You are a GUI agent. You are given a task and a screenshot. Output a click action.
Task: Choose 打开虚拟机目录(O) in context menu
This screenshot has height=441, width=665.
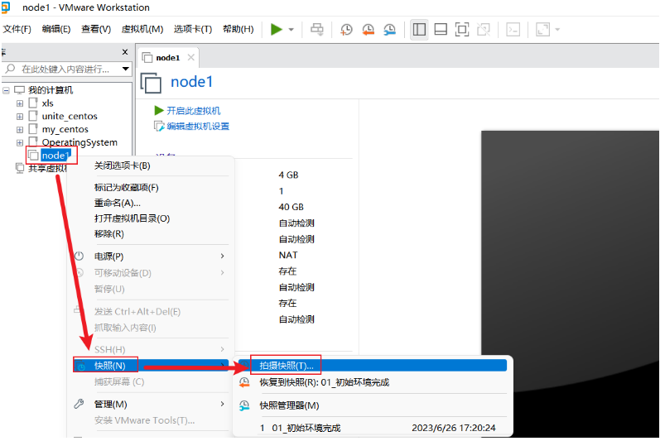tap(132, 218)
